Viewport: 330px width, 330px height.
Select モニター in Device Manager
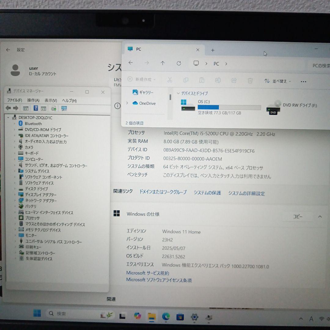tap(31, 235)
